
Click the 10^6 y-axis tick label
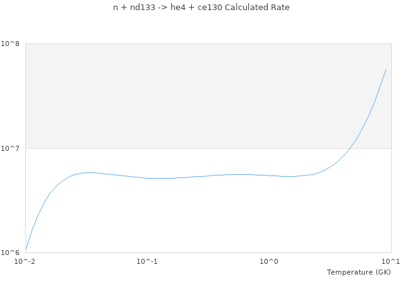coord(13,252)
